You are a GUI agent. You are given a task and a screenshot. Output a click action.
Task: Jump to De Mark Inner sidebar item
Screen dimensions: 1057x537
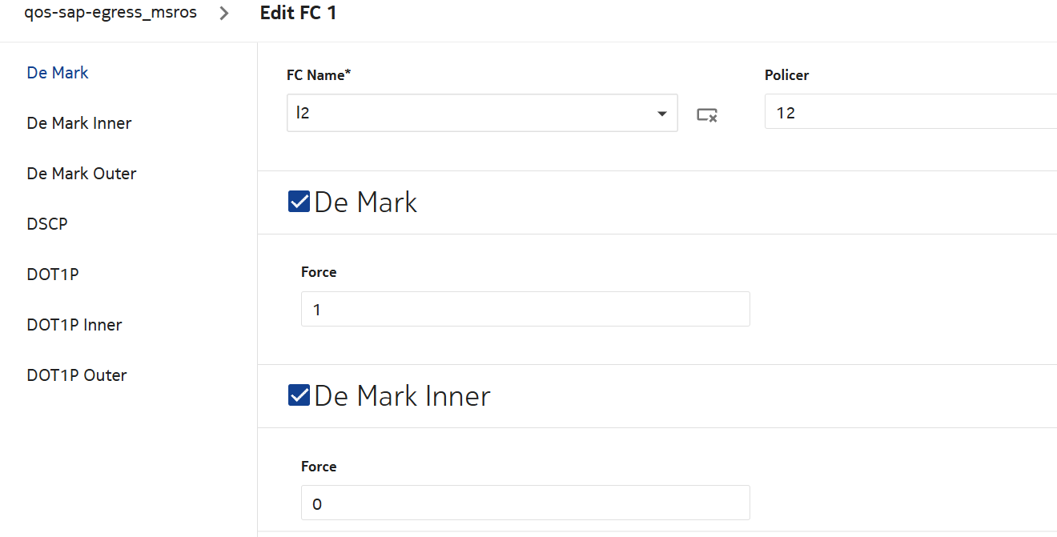click(79, 123)
